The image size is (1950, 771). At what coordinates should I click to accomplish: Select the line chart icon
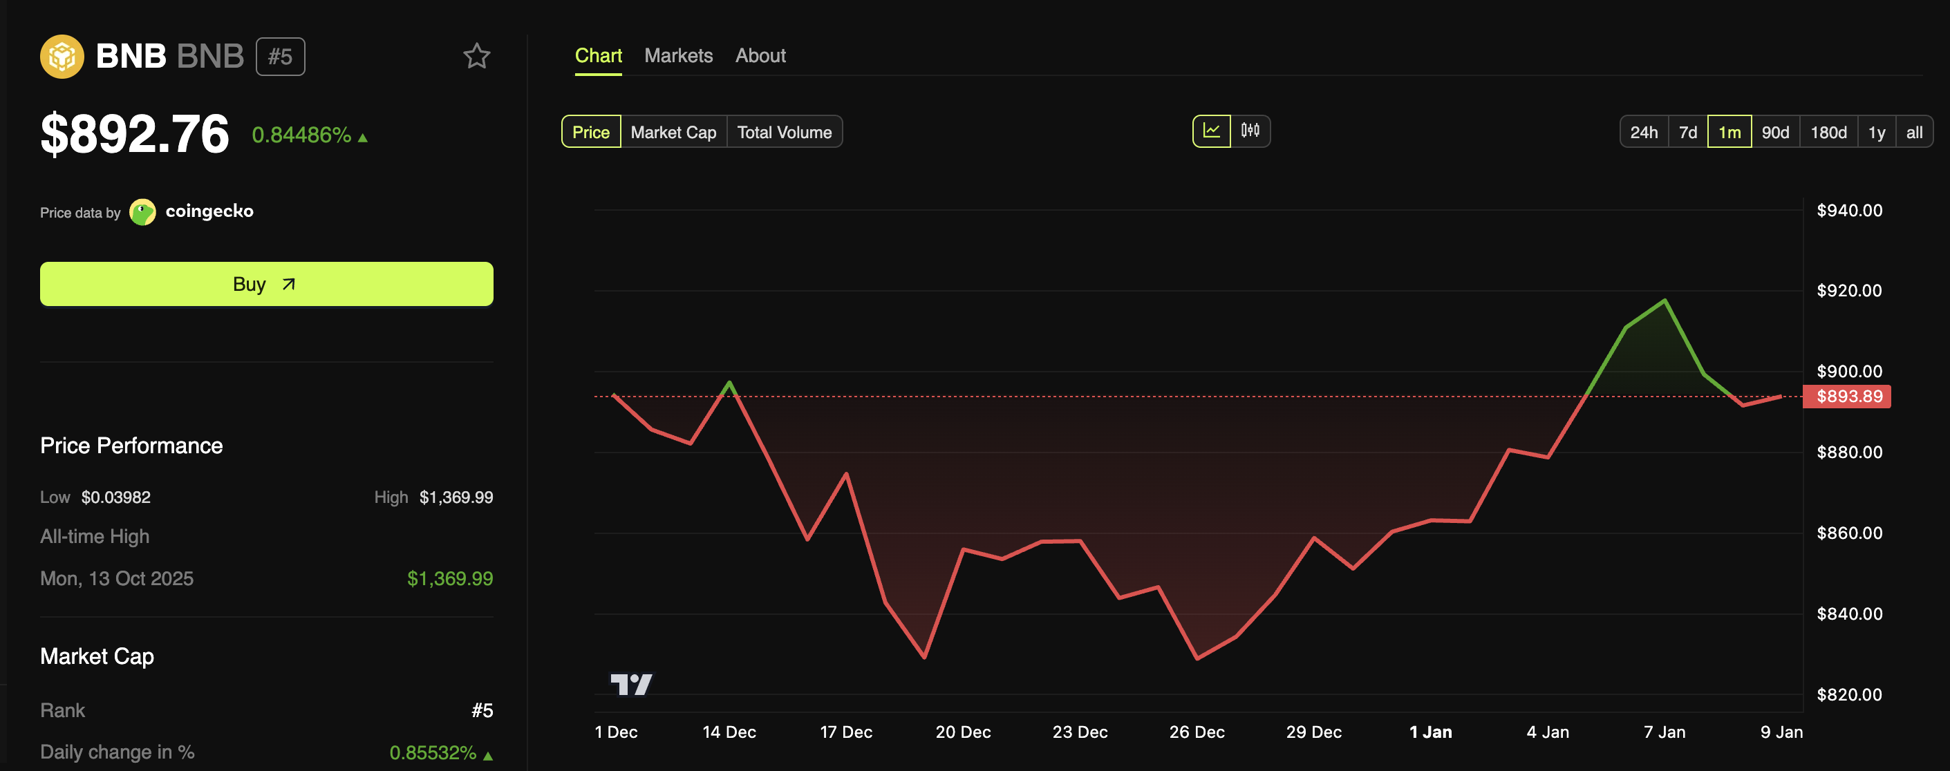coord(1212,131)
